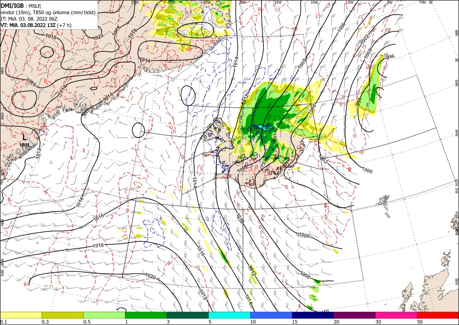Click the legend value '50'

pos(420,322)
